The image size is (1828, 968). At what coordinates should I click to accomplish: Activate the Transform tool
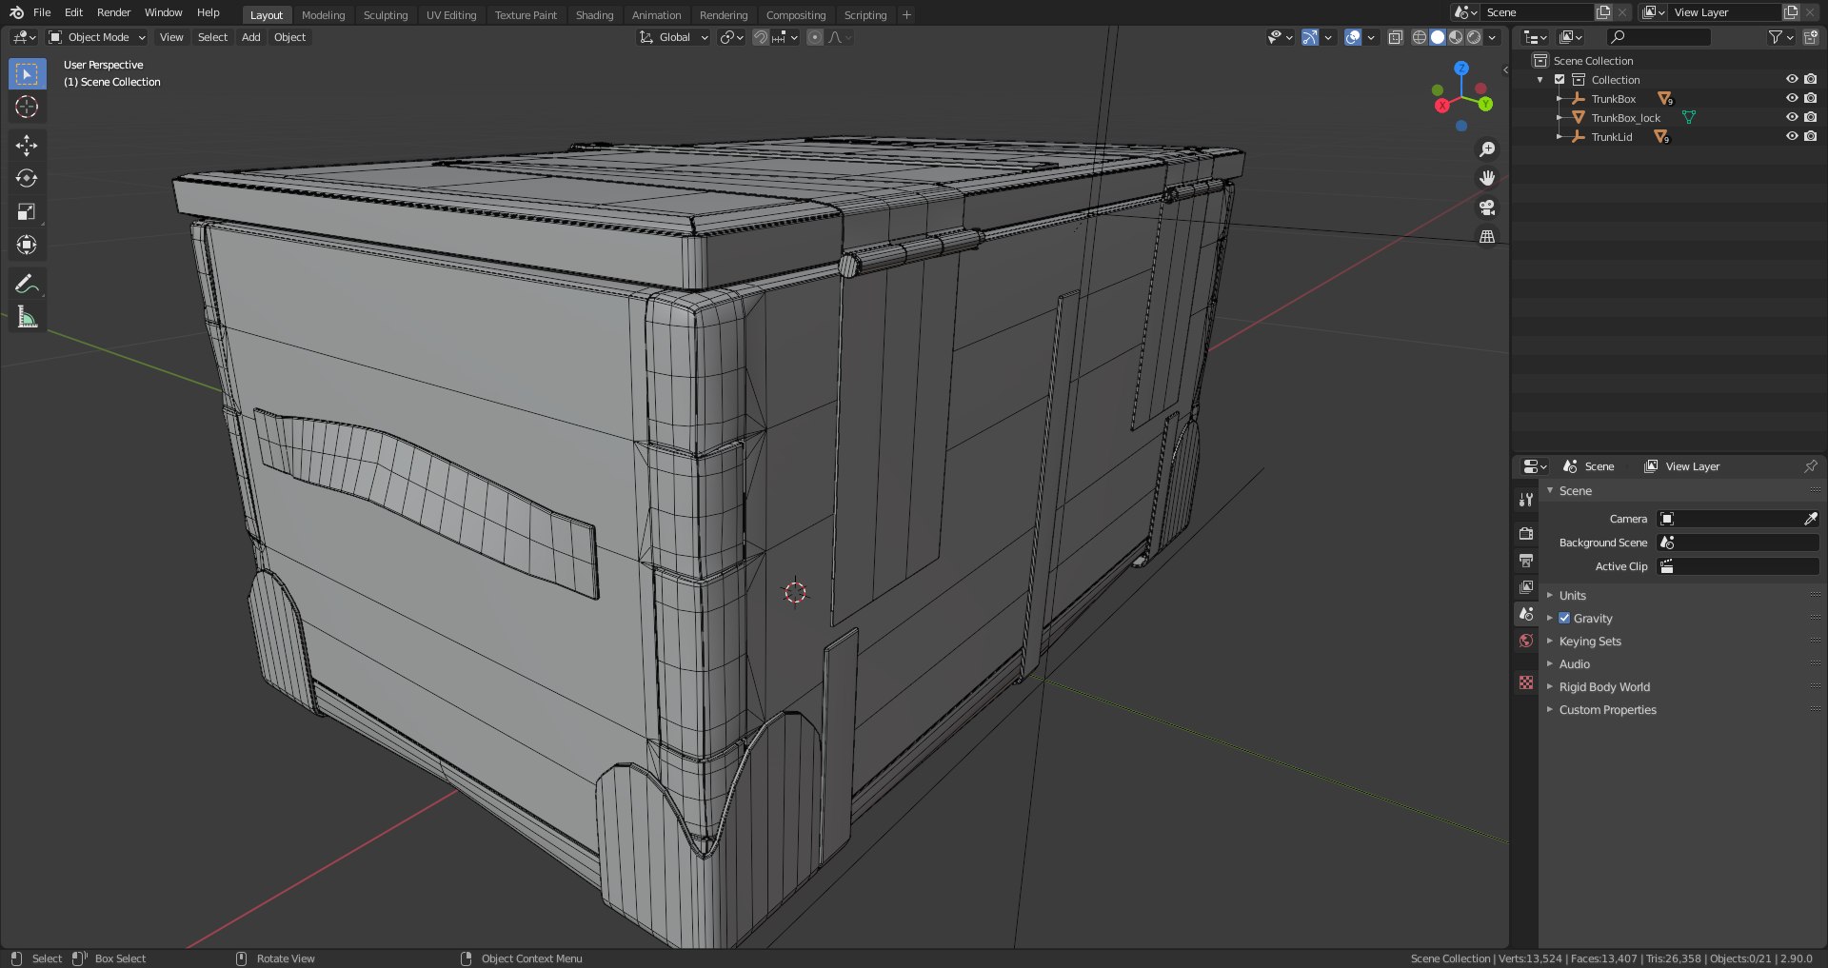click(27, 245)
